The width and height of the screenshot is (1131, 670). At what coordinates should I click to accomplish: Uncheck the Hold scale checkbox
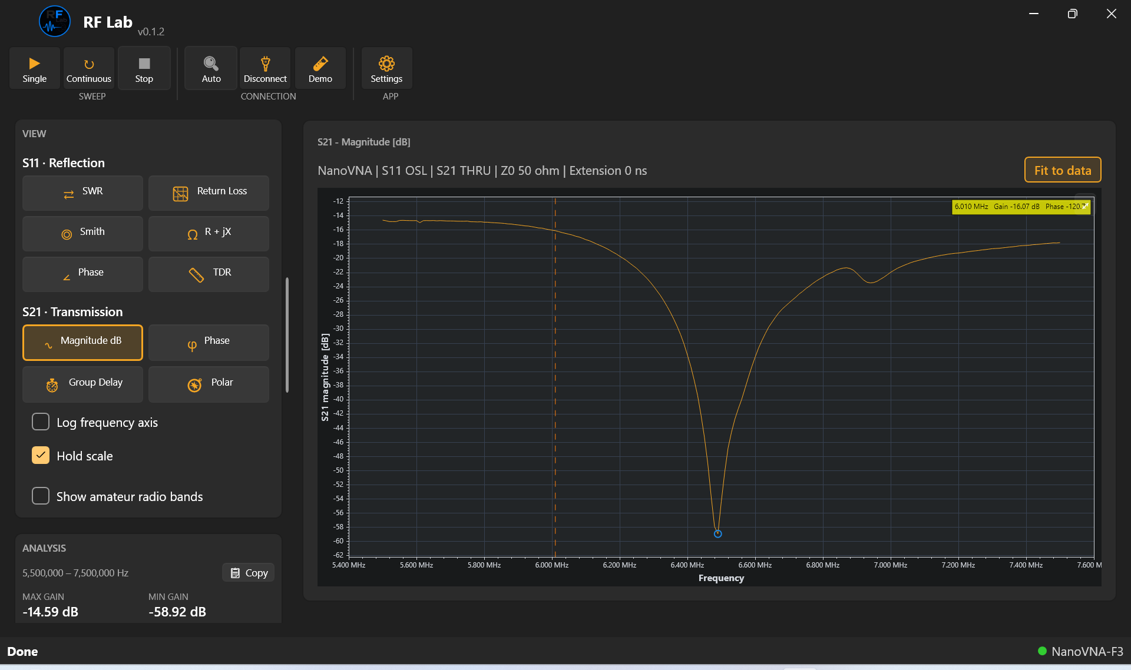point(41,455)
